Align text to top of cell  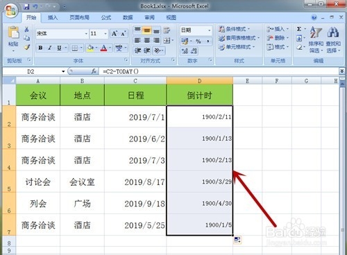[137, 30]
